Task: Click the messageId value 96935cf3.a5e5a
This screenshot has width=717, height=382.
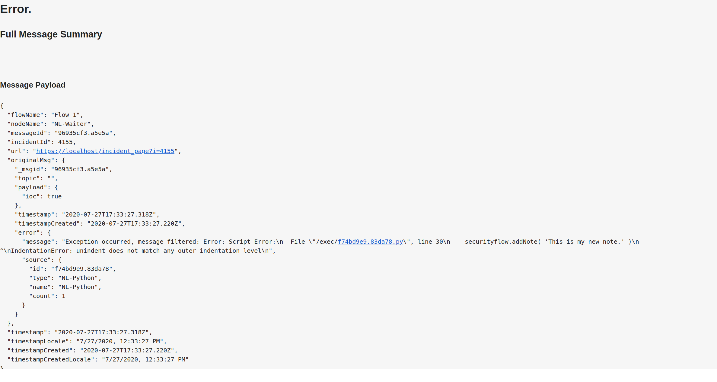Action: [x=83, y=133]
